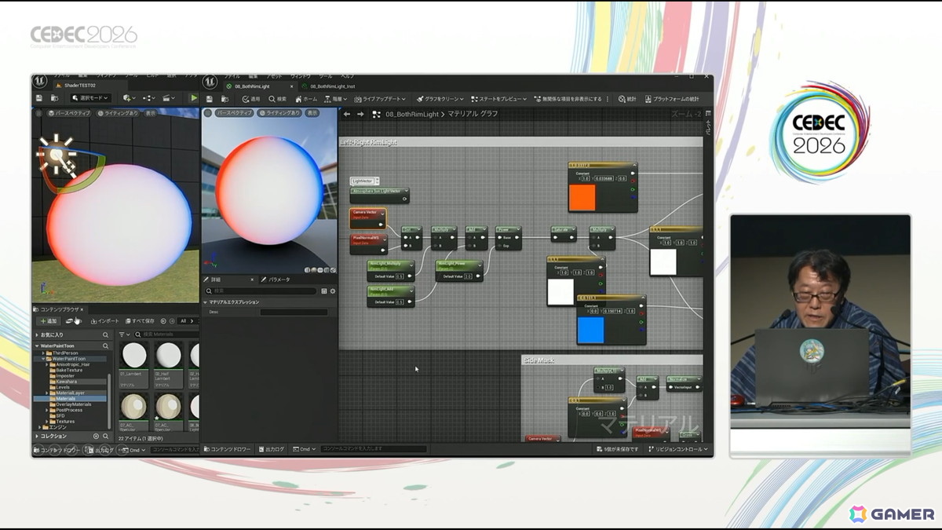
Task: Open the パラメータ tab
Action: tap(275, 280)
